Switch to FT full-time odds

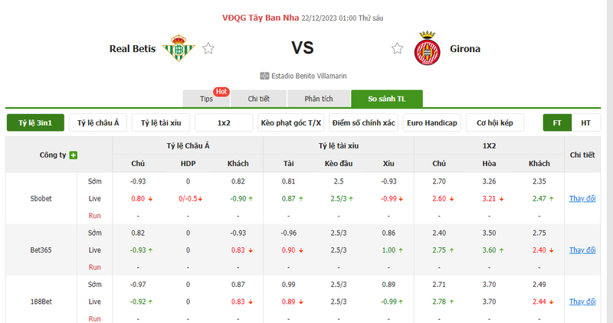(557, 122)
